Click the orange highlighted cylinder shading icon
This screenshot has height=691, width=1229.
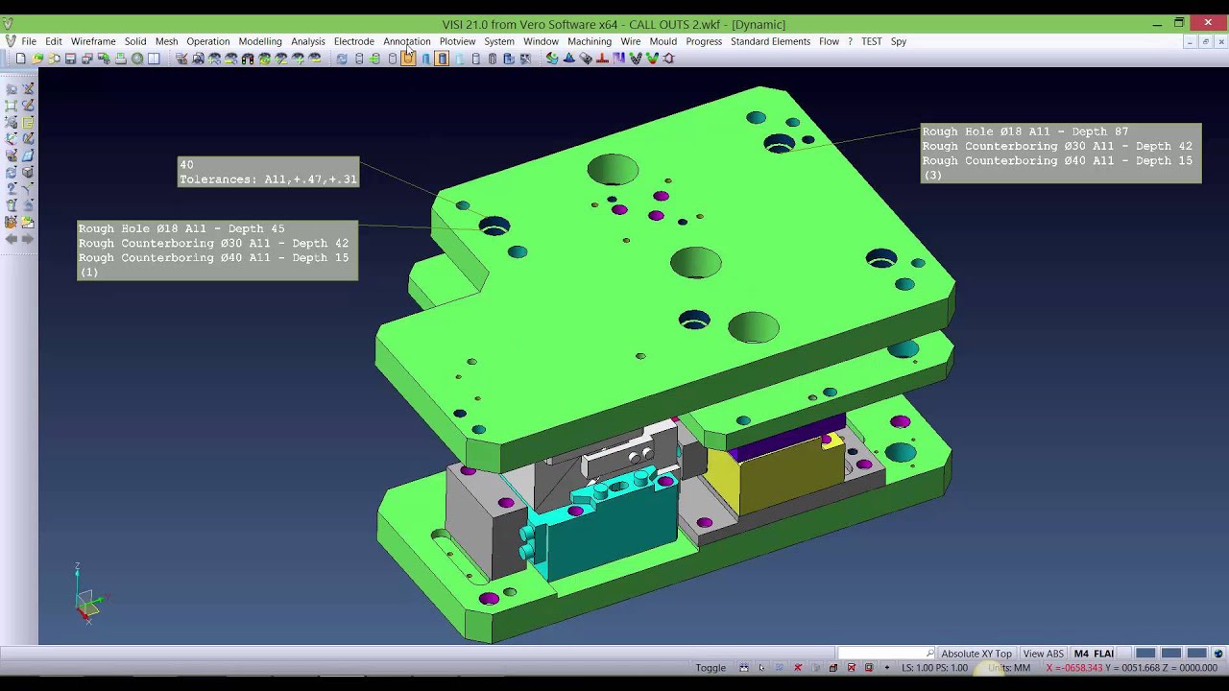pyautogui.click(x=408, y=59)
